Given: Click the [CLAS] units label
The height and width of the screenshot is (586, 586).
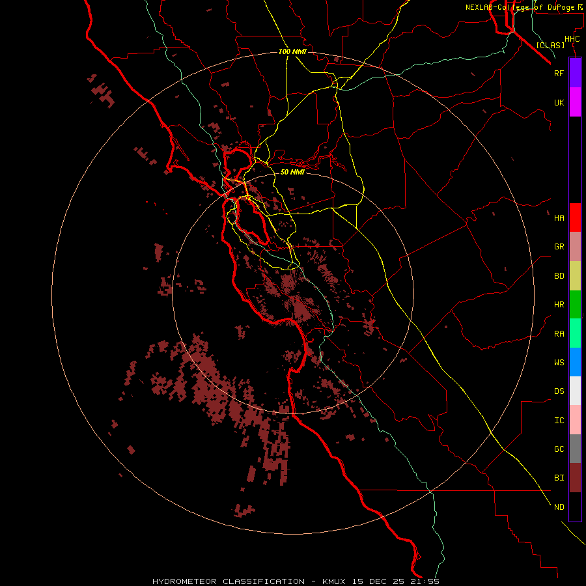Looking at the screenshot, I should tap(550, 45).
